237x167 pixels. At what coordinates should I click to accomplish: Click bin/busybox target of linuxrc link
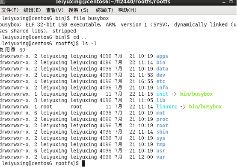[x=205, y=107]
